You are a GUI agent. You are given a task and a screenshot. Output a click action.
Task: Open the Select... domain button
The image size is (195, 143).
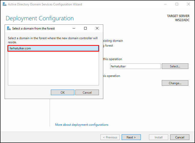(175, 66)
